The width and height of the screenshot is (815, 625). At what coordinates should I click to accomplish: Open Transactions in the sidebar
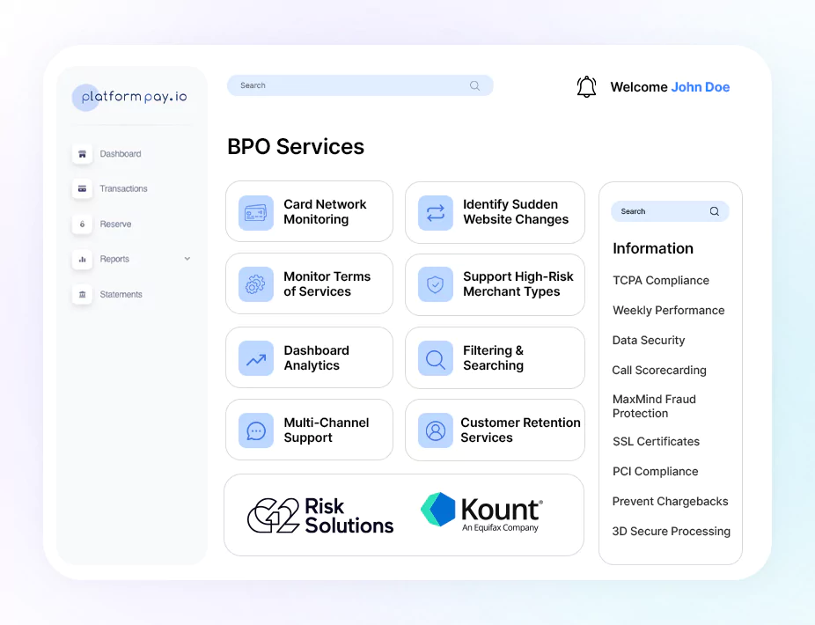tap(124, 188)
